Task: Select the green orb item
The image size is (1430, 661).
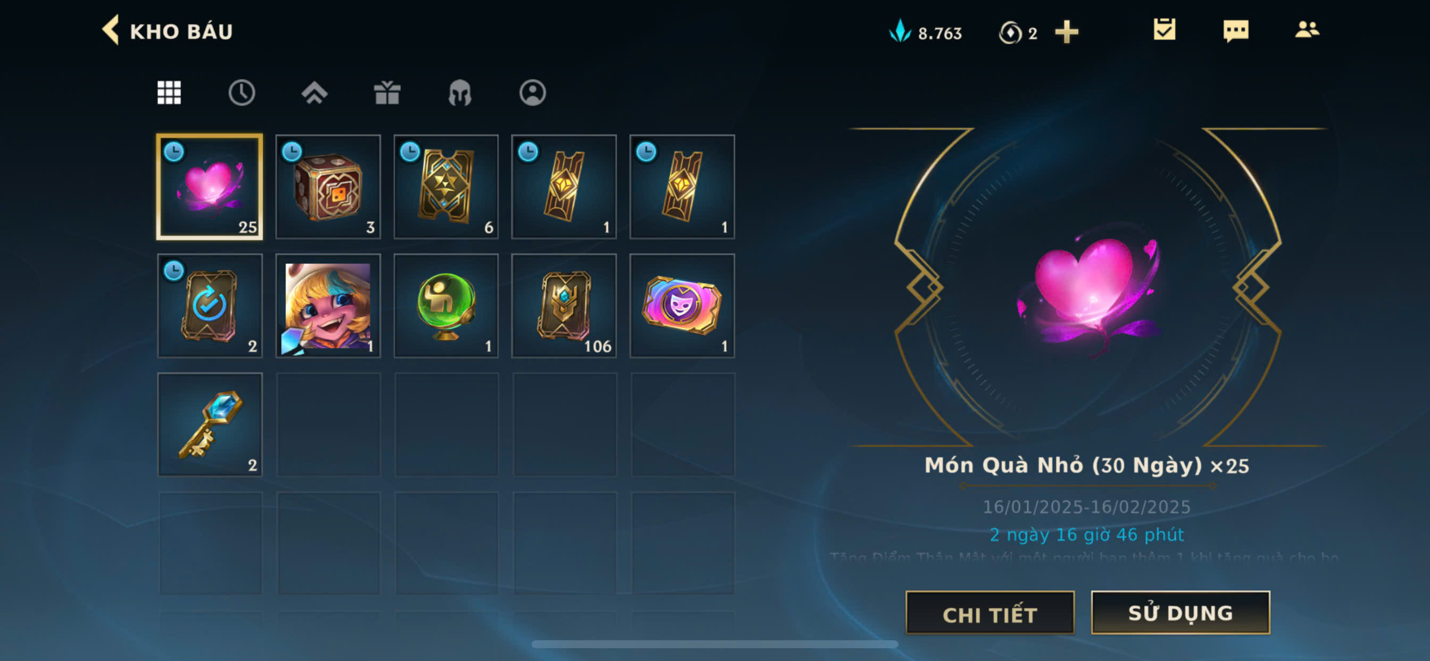Action: (446, 306)
